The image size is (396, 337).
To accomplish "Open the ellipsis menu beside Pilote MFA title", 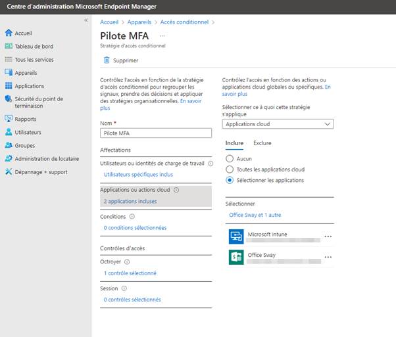I will (162, 36).
